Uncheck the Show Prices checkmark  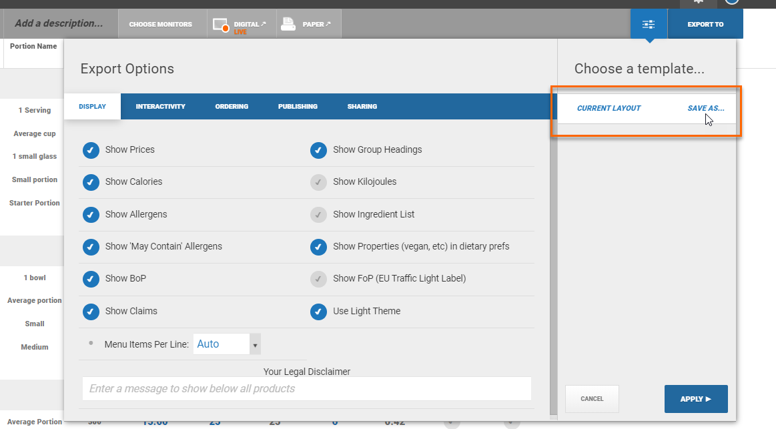click(x=91, y=150)
